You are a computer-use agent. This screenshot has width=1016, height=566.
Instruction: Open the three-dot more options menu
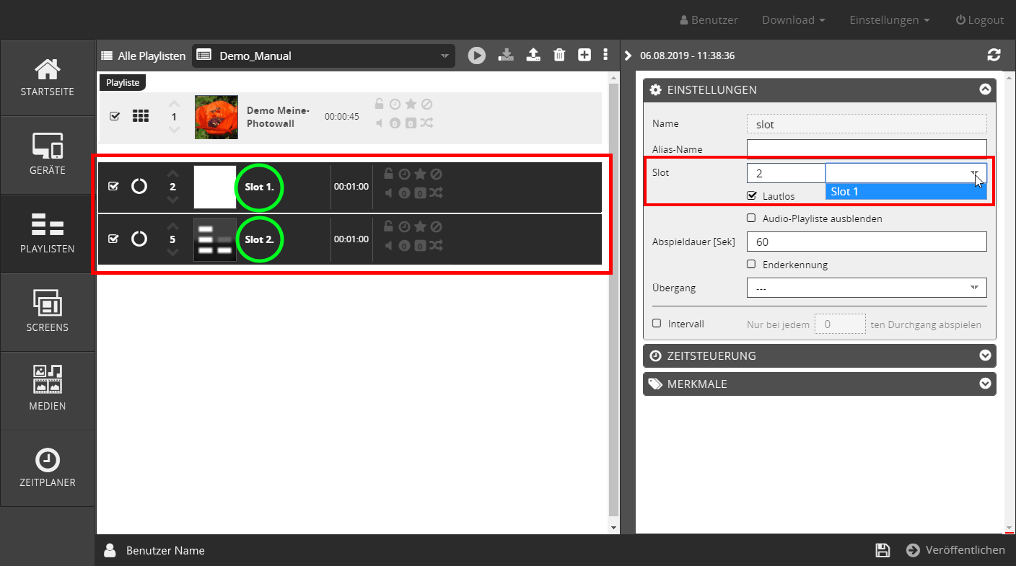(x=605, y=55)
